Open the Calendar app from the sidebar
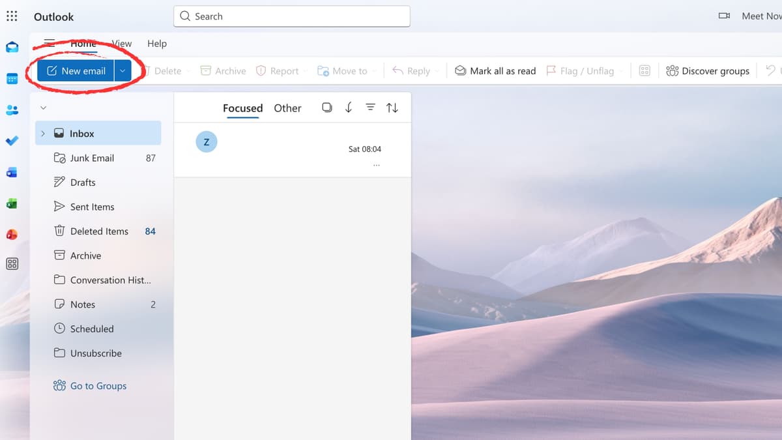The height and width of the screenshot is (440, 782). pos(12,78)
